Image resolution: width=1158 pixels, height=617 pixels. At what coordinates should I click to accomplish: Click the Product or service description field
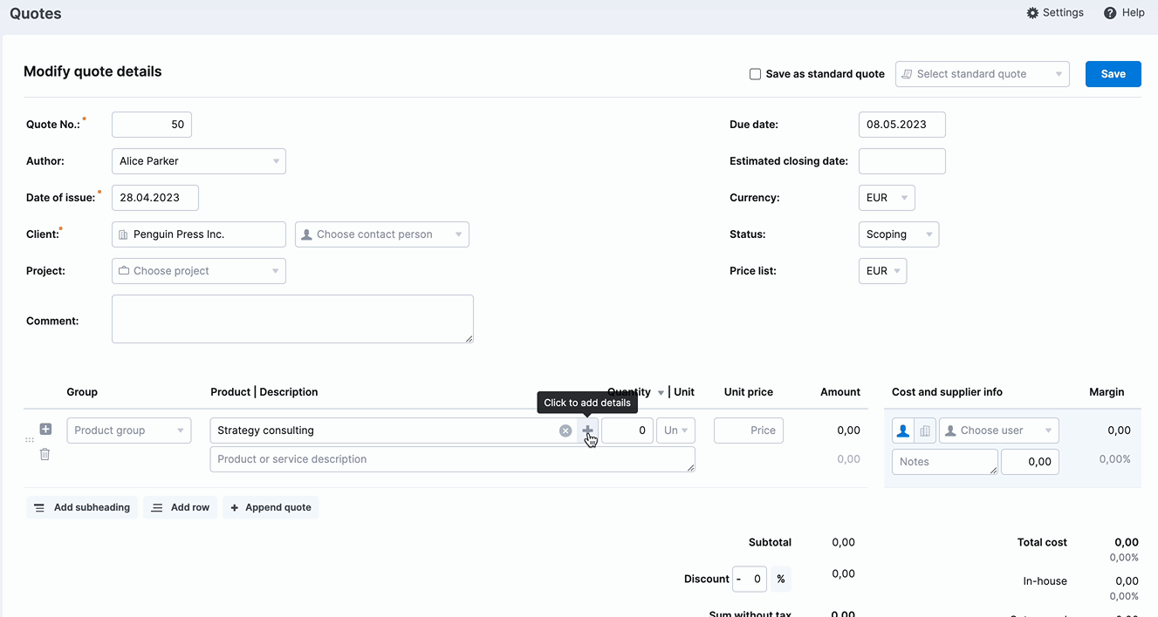tap(453, 459)
